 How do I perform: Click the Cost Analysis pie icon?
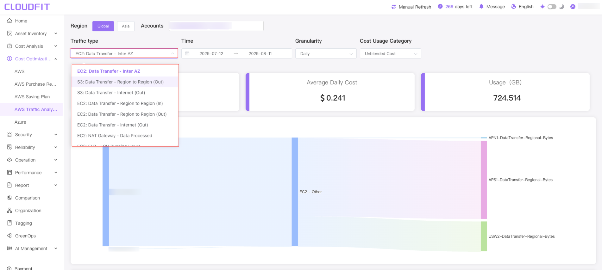click(9, 46)
